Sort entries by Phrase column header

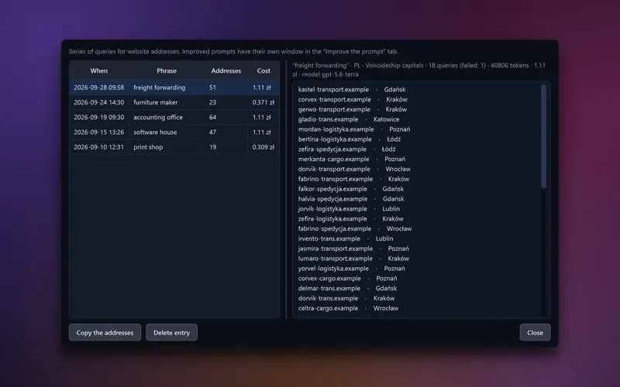tap(167, 70)
